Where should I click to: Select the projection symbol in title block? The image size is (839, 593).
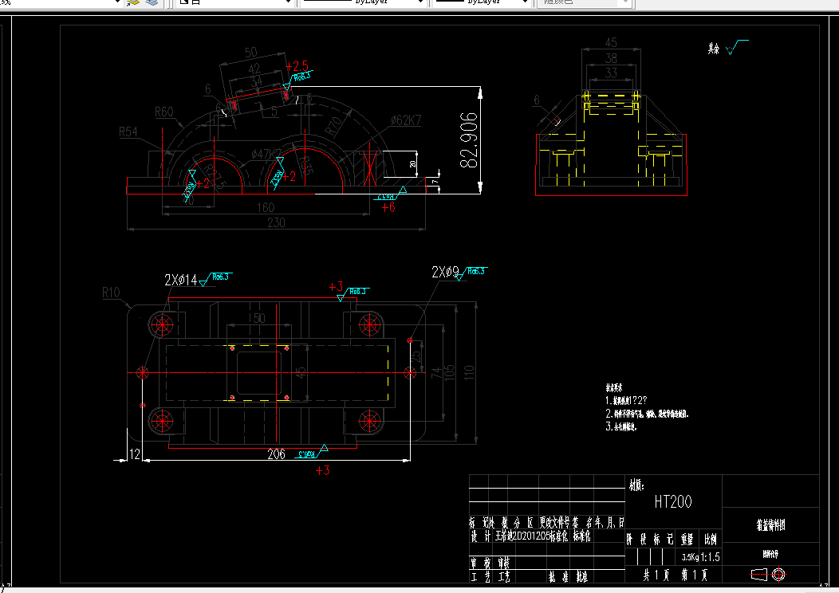click(x=768, y=575)
